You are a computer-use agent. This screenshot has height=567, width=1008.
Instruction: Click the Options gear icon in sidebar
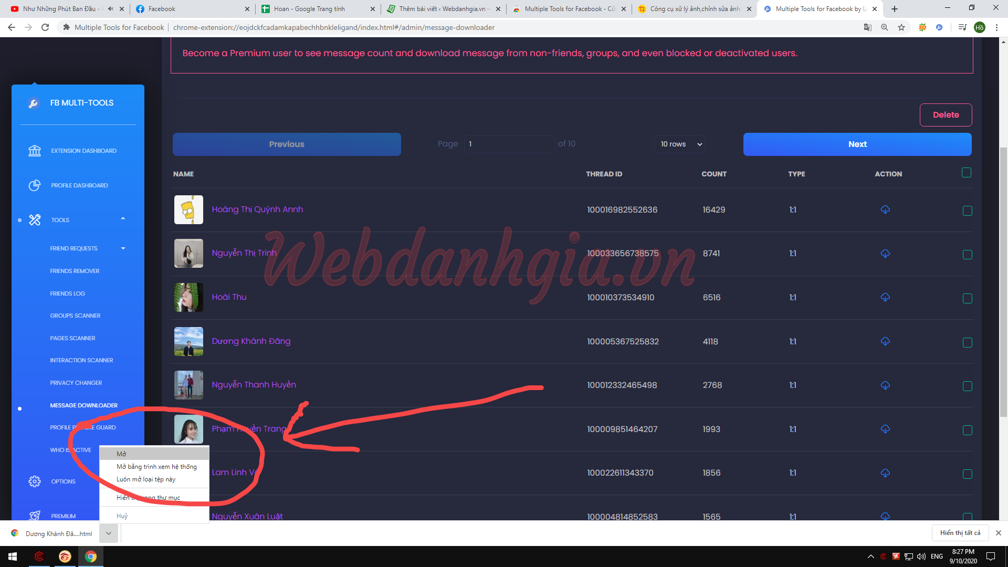coord(35,481)
